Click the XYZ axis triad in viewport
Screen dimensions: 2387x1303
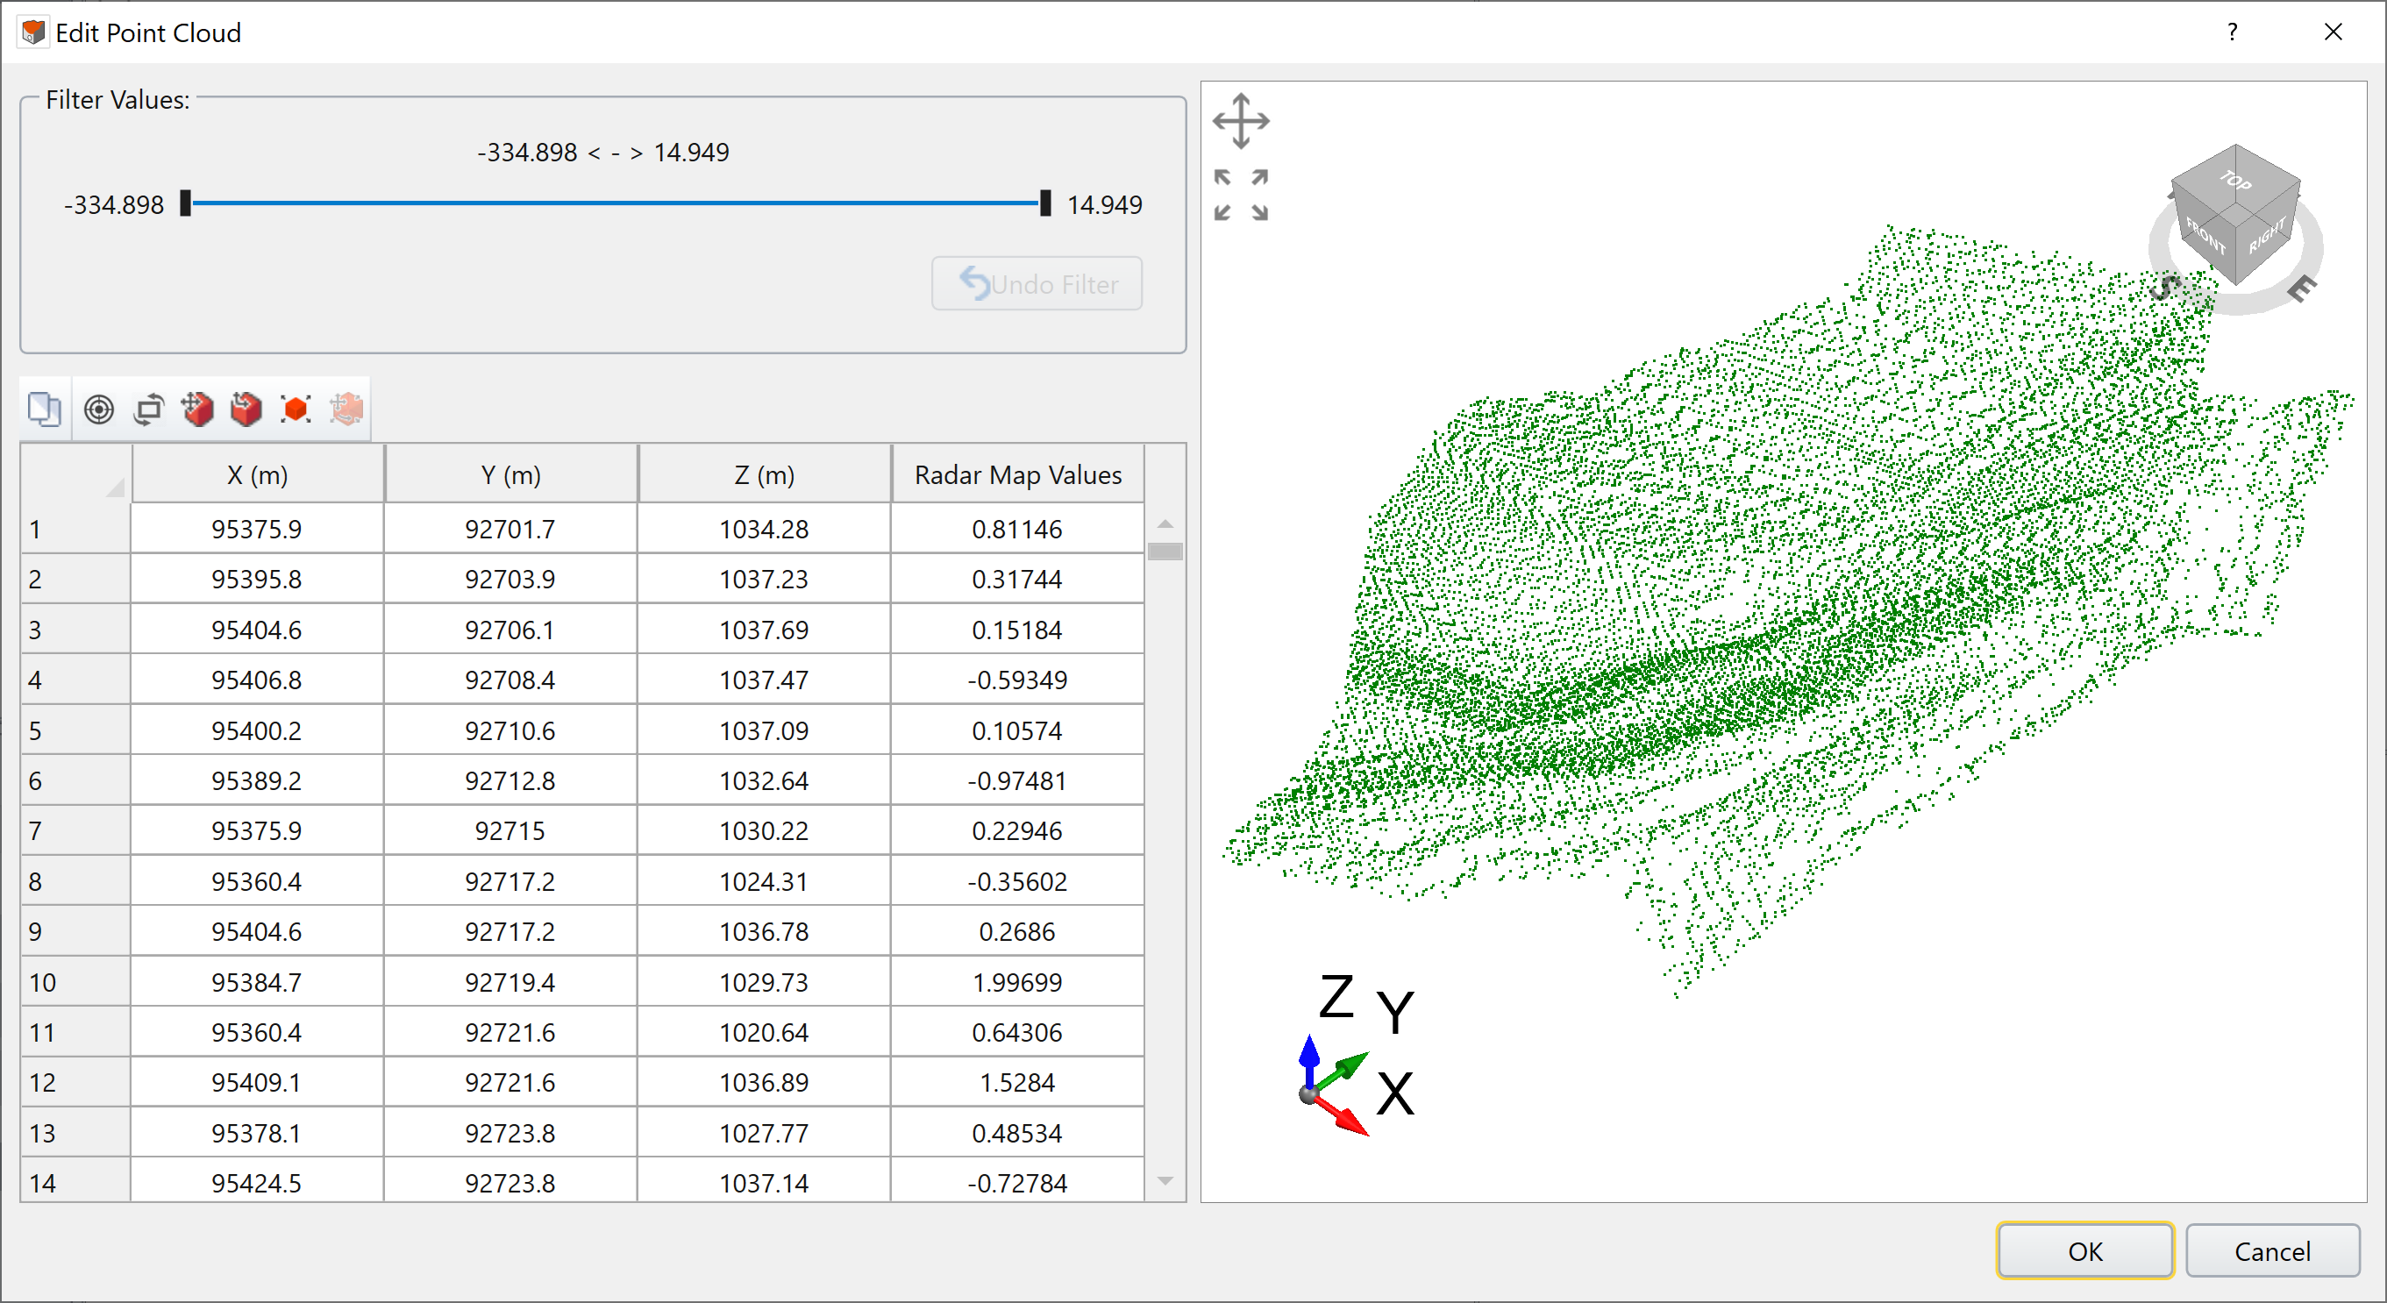click(1355, 1055)
